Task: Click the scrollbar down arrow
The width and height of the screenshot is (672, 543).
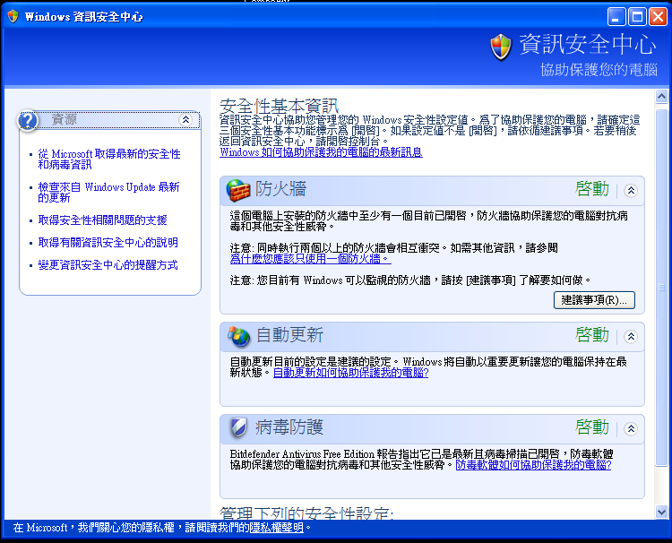Action: 661,512
